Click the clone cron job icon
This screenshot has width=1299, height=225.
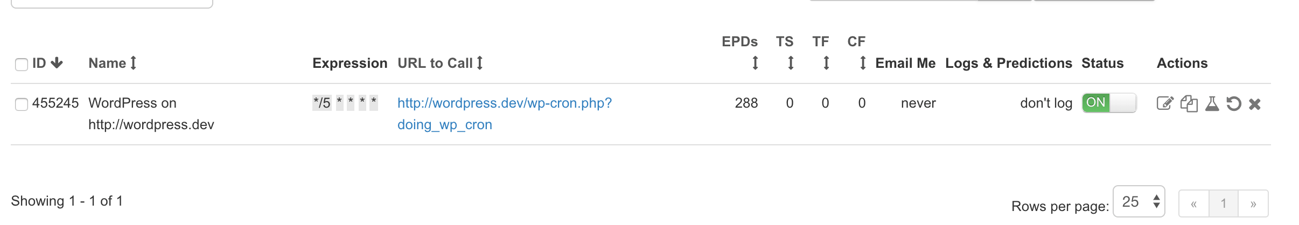click(x=1189, y=103)
